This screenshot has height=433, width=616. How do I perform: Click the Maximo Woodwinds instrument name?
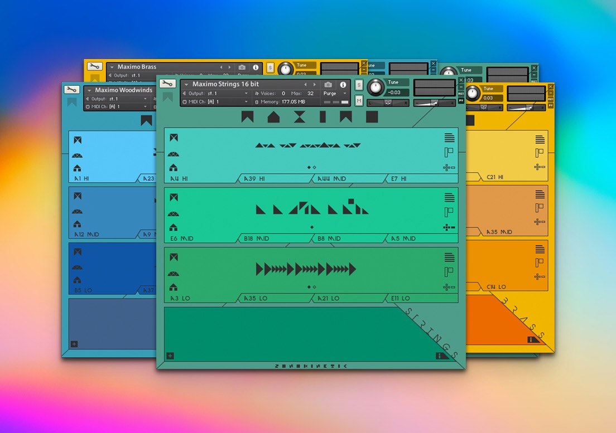(123, 90)
